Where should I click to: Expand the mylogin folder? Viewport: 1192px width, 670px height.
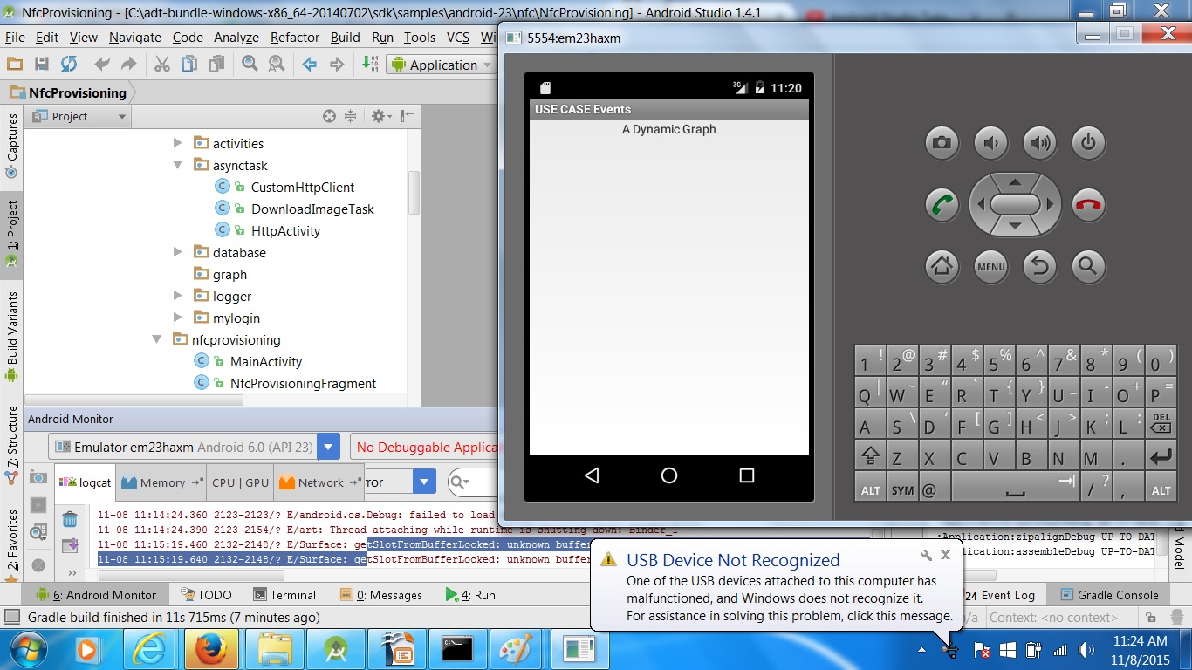(178, 318)
